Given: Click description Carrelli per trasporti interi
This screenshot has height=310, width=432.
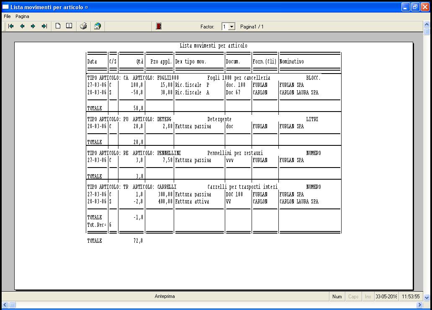Looking at the screenshot, I should (242, 187).
